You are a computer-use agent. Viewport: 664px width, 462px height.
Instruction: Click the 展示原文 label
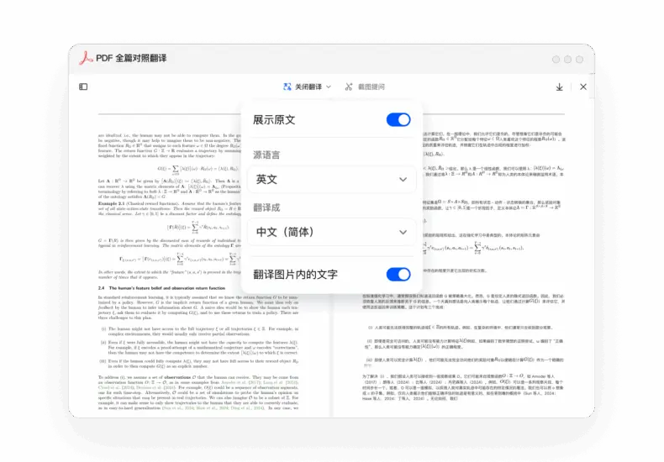(x=274, y=120)
